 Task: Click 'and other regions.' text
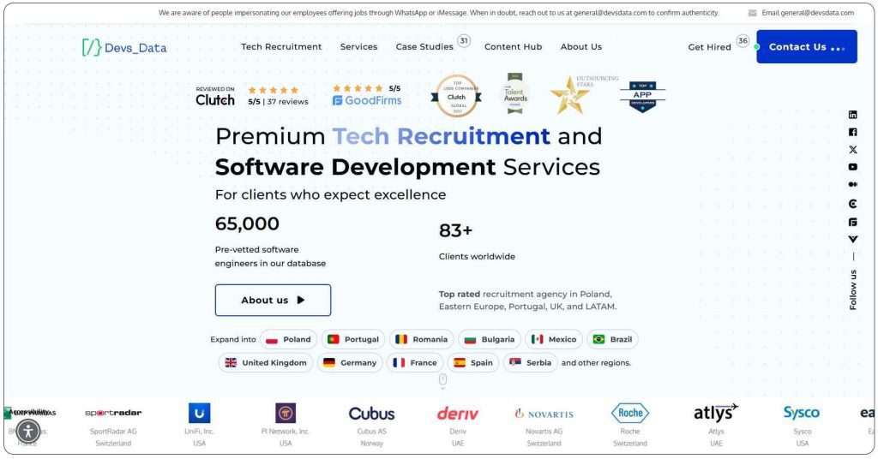(596, 363)
